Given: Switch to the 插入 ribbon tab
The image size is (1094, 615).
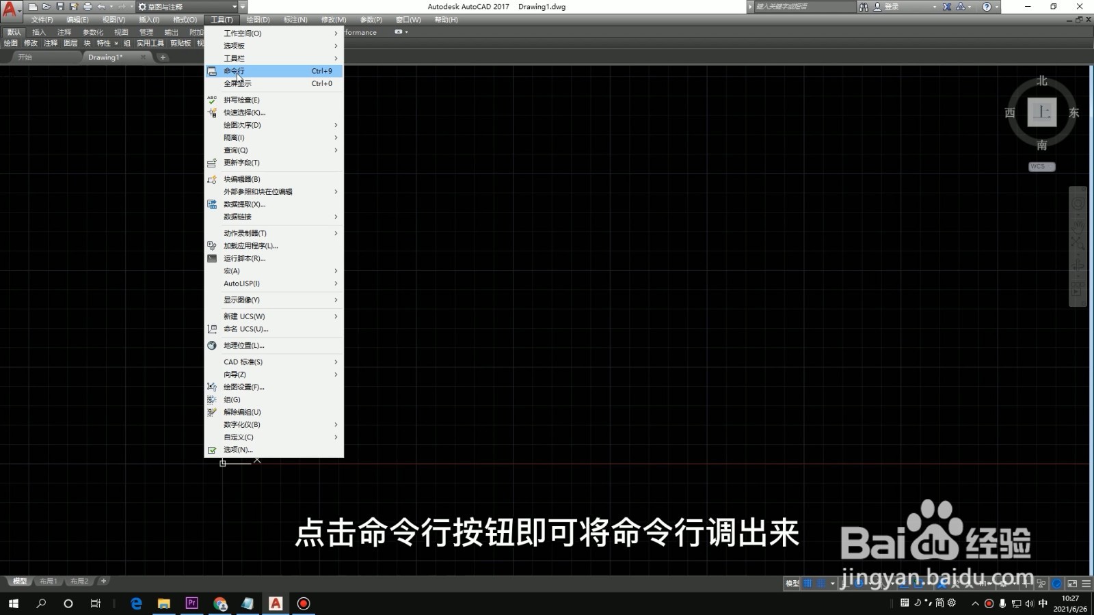Looking at the screenshot, I should [39, 32].
